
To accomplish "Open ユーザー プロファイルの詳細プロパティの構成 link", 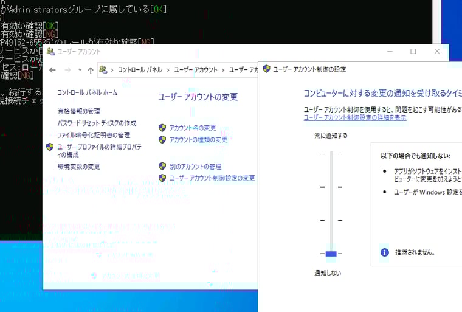I will (x=99, y=151).
